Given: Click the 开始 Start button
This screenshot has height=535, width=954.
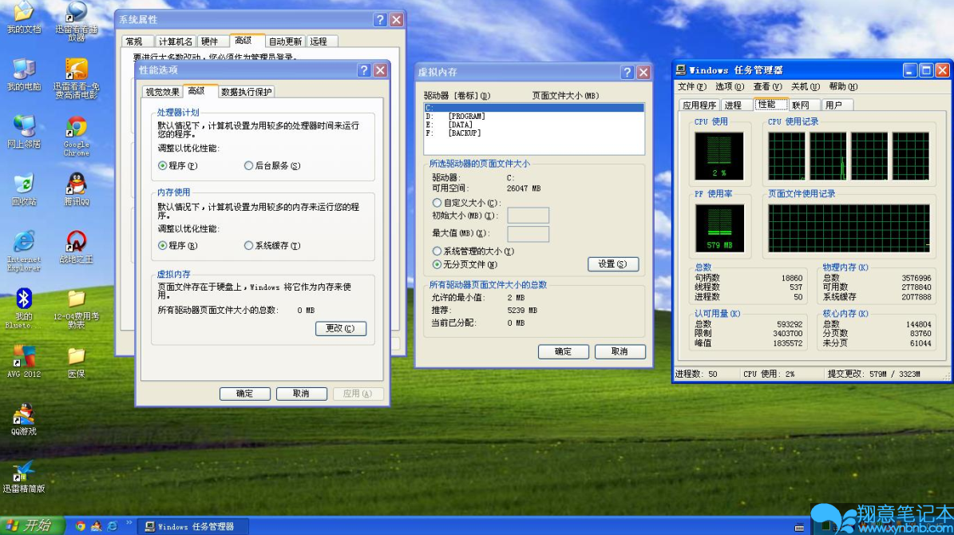Looking at the screenshot, I should tap(32, 526).
